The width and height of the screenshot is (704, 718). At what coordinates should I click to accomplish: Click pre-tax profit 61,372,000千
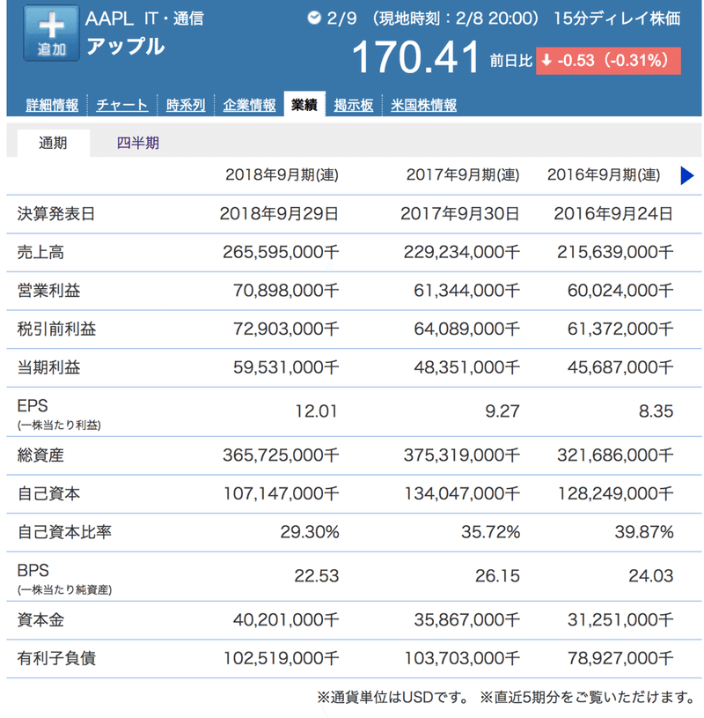(x=620, y=329)
